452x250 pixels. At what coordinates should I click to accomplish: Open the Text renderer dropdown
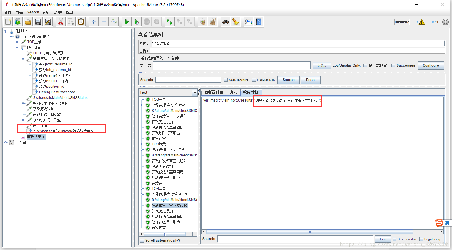coord(195,92)
